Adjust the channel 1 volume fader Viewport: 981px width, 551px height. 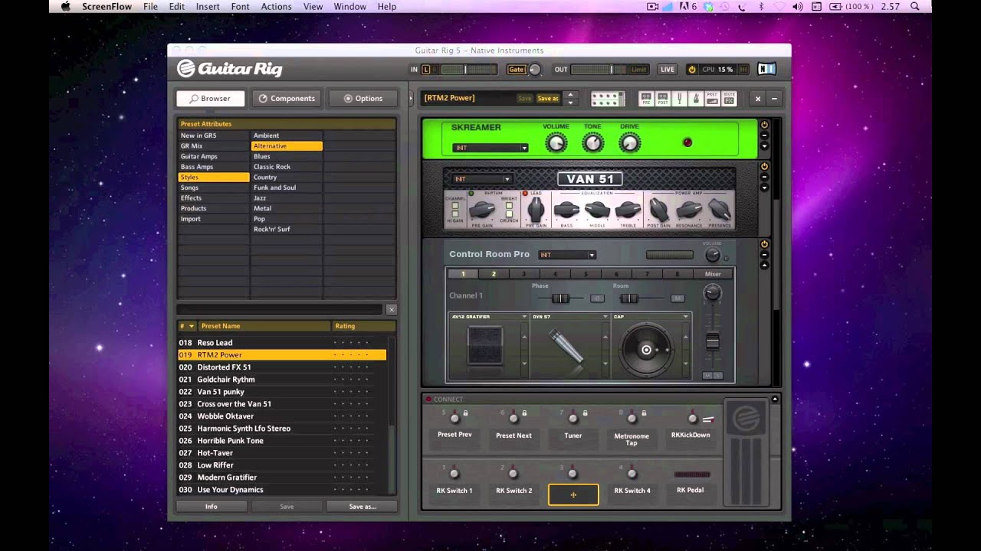tap(713, 341)
